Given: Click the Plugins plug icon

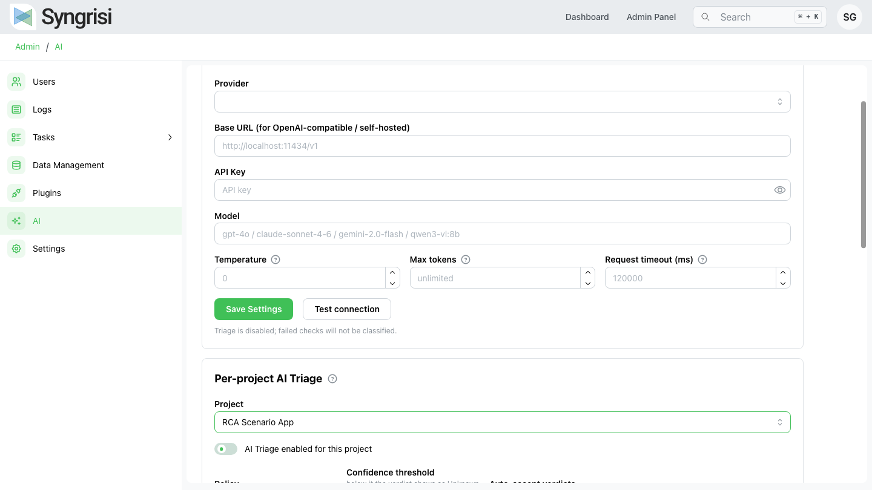Looking at the screenshot, I should point(16,193).
